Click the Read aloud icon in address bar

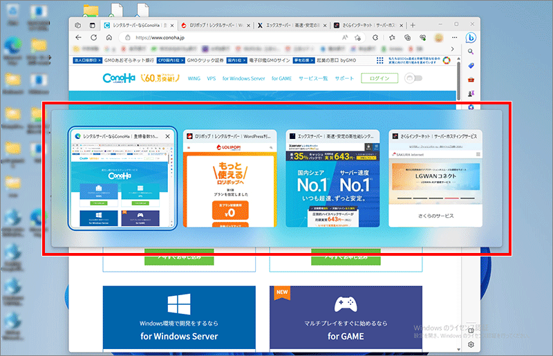(x=345, y=37)
